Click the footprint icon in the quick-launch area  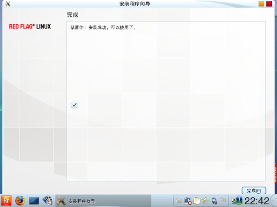[47, 201]
